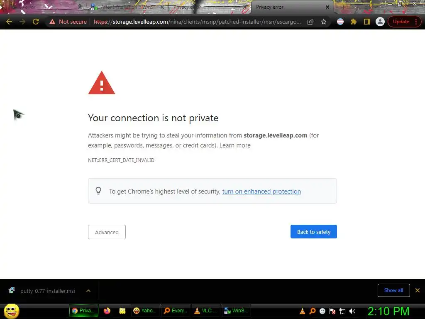This screenshot has height=319, width=425.
Task: Open the Learn more link
Action: (x=235, y=145)
